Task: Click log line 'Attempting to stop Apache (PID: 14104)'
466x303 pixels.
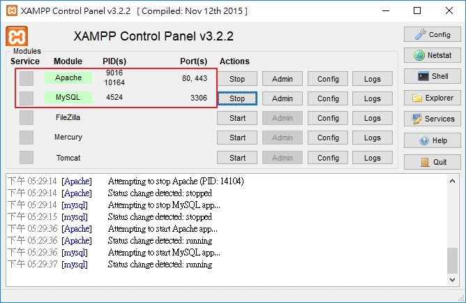Action: (176, 181)
